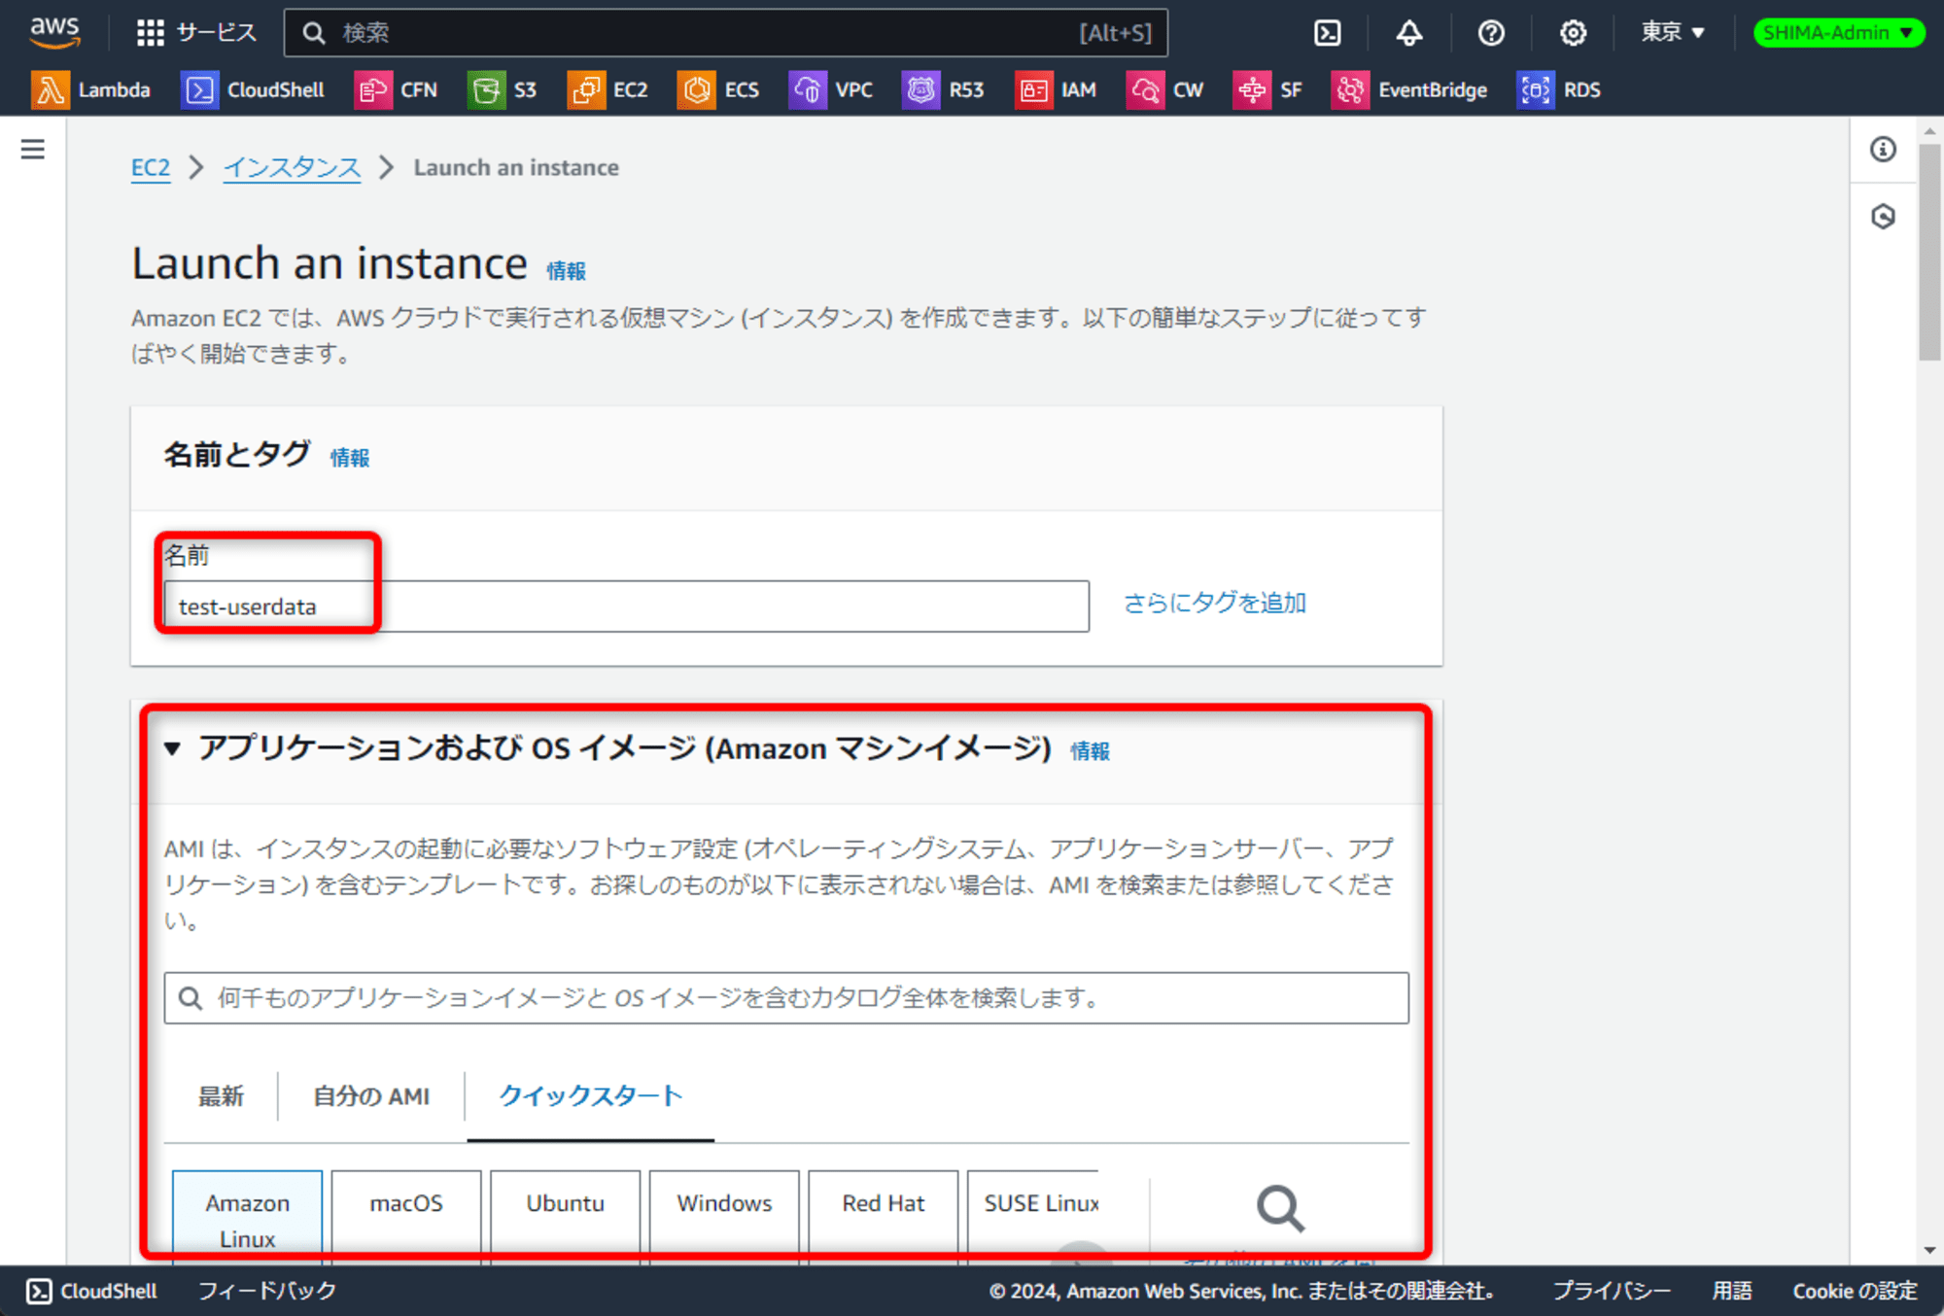Open the CFN shortcut
The width and height of the screenshot is (1944, 1316).
[x=396, y=90]
